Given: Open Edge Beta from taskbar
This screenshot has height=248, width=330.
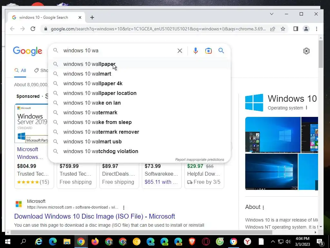Looking at the screenshot, I should 150,242.
